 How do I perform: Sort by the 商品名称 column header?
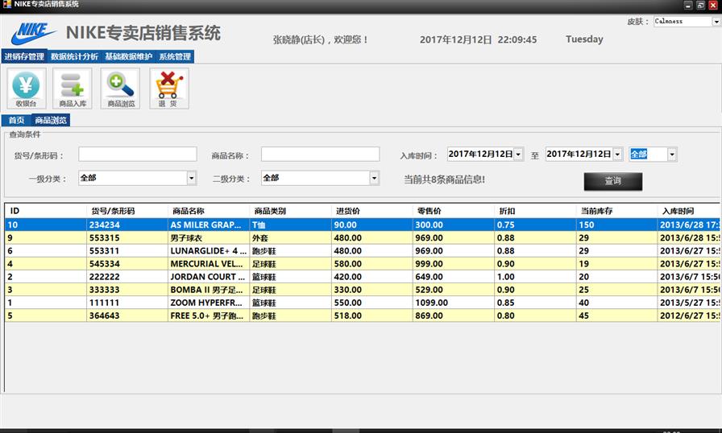click(209, 211)
